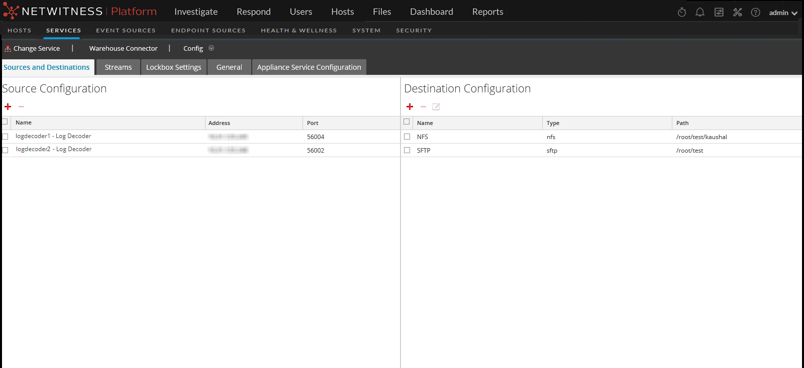This screenshot has height=368, width=804.
Task: Select the Lockbox Settings tab
Action: click(174, 67)
